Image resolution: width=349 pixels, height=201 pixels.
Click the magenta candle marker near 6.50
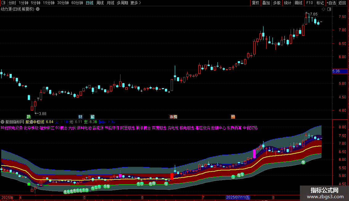pos(254,154)
